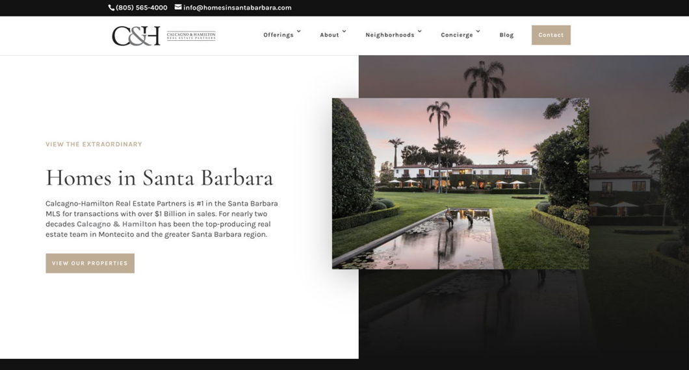Click the Homes in Santa Barbara heading

(159, 178)
